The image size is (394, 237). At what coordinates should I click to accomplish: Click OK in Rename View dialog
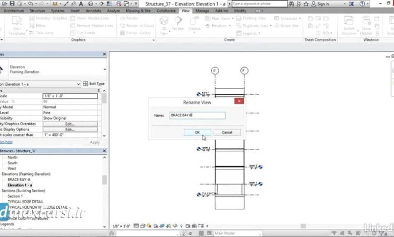[197, 132]
